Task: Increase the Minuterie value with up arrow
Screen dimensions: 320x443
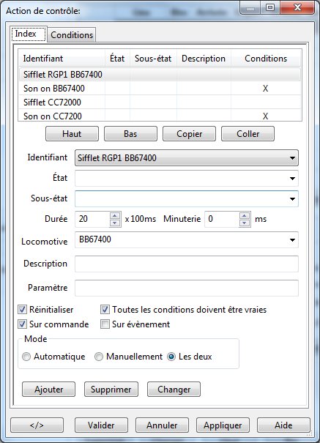Action: (x=245, y=216)
